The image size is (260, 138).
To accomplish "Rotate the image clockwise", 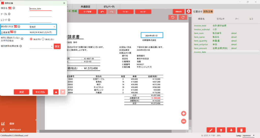I will [x=183, y=17].
